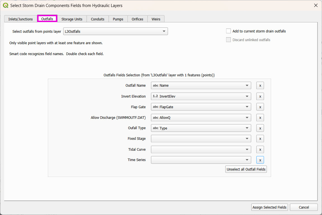The image size is (322, 215).
Task: Click the x next to Tidal Curve
Action: pyautogui.click(x=260, y=149)
